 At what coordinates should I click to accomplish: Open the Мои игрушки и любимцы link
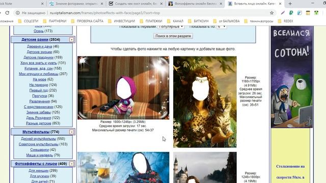coord(39,74)
